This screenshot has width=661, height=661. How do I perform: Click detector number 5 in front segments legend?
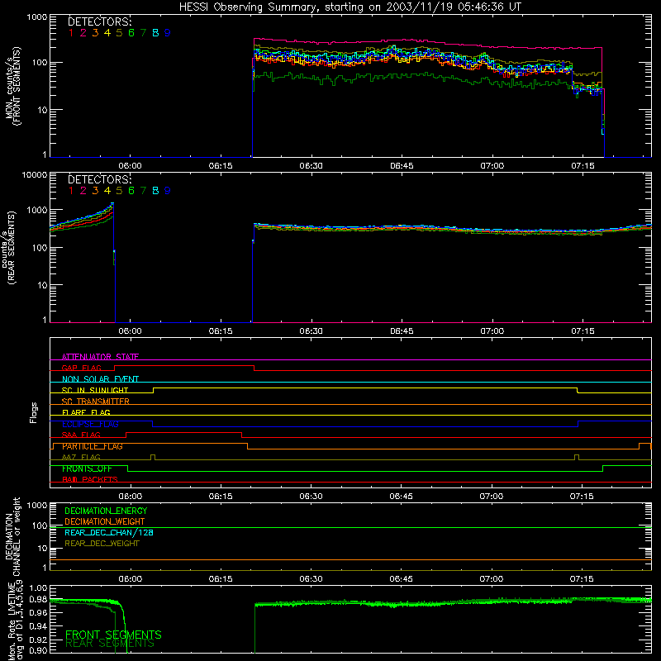pos(119,33)
